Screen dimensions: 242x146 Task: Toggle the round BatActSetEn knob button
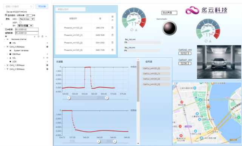click(169, 28)
